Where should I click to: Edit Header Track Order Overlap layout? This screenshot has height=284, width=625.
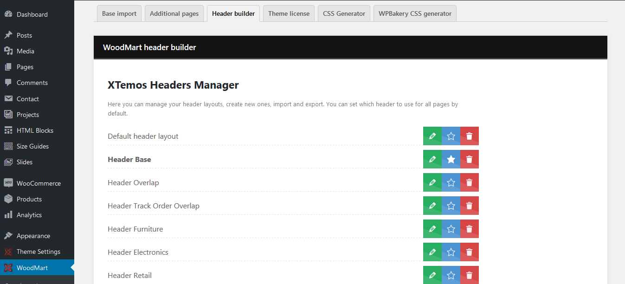click(x=432, y=206)
